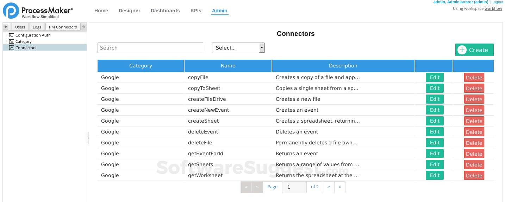505x202 pixels.
Task: Click the ProcessMaker logo icon
Action: pyautogui.click(x=11, y=11)
